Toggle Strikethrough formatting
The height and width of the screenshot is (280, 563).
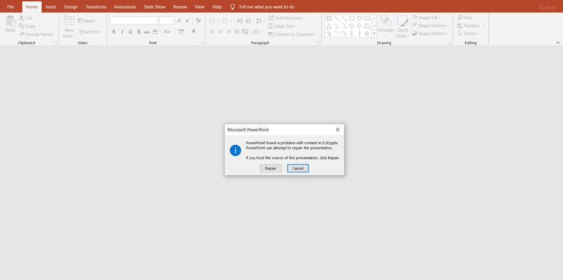coord(147,32)
